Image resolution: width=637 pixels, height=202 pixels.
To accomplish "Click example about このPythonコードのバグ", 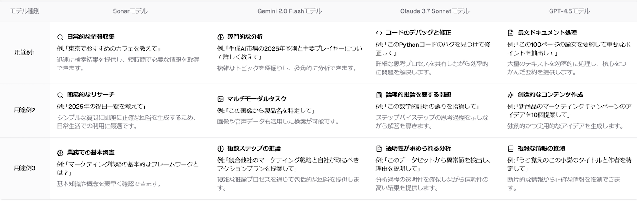I will point(433,48).
